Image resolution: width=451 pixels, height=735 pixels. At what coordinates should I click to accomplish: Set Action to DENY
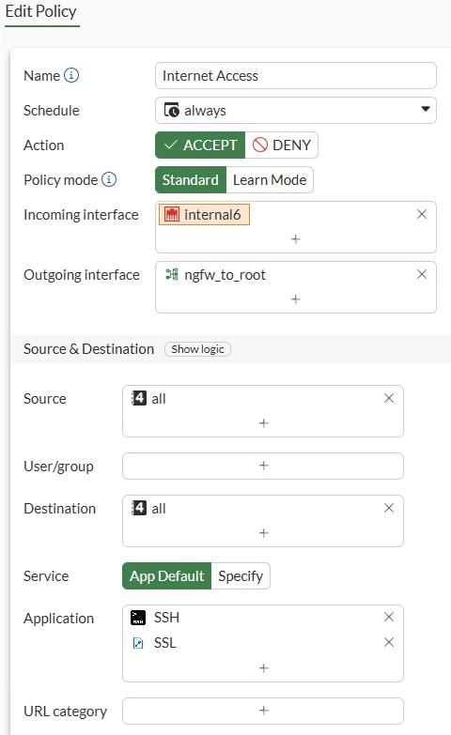pos(282,145)
